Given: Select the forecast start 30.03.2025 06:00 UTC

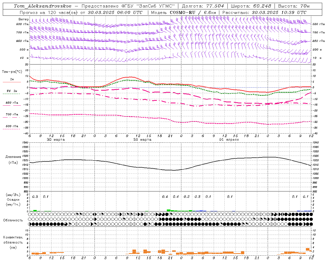Looking at the screenshot, I should pos(115,12).
